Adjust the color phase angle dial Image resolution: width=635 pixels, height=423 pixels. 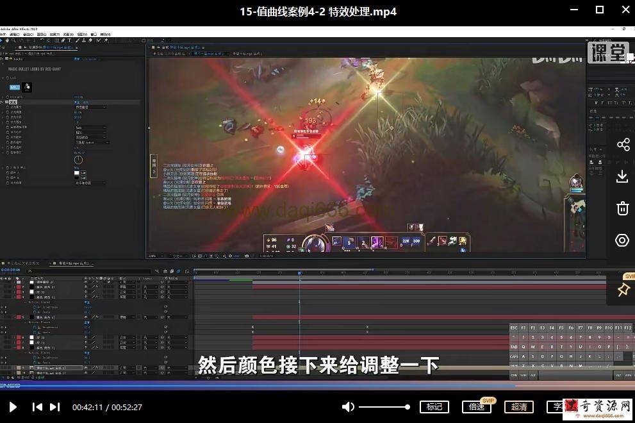point(79,160)
